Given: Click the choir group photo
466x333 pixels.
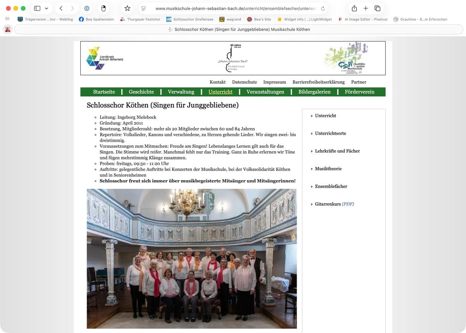Looking at the screenshot, I should (x=192, y=258).
